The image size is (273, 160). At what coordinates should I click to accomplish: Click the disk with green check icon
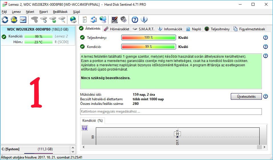(x=53, y=20)
